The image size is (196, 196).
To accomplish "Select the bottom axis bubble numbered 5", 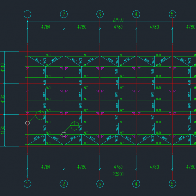I will (x=172, y=184).
